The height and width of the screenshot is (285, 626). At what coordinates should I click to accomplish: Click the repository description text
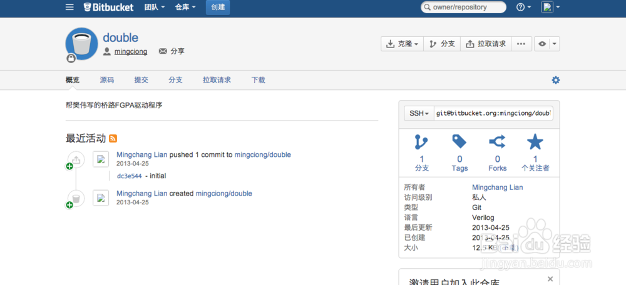[x=114, y=106]
